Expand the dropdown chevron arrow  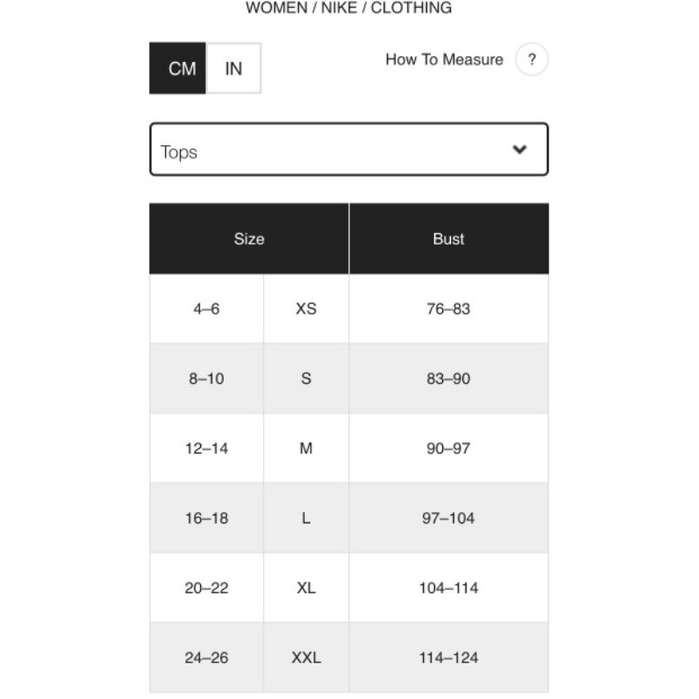pyautogui.click(x=519, y=149)
